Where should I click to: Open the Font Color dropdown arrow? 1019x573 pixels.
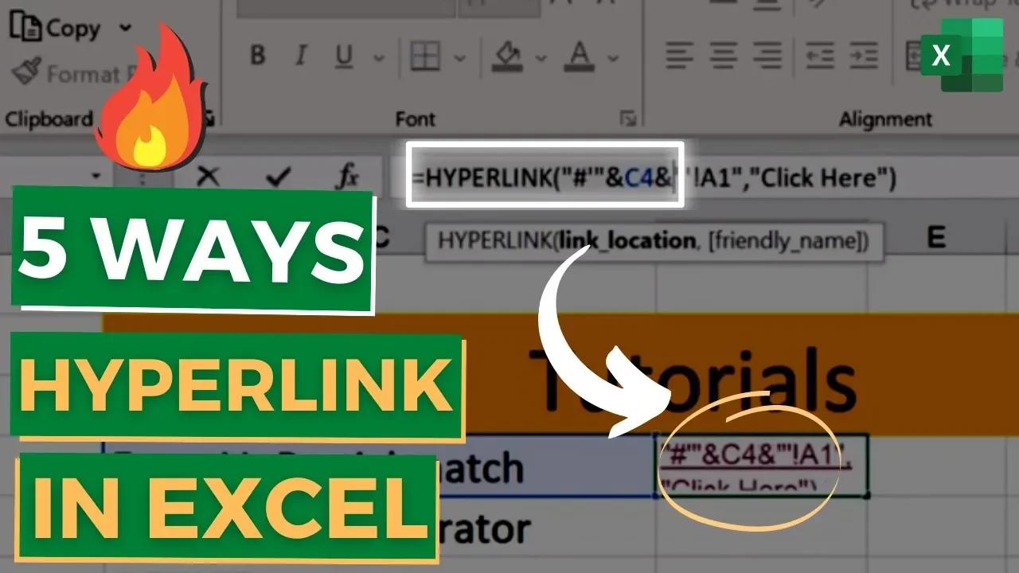coord(613,59)
